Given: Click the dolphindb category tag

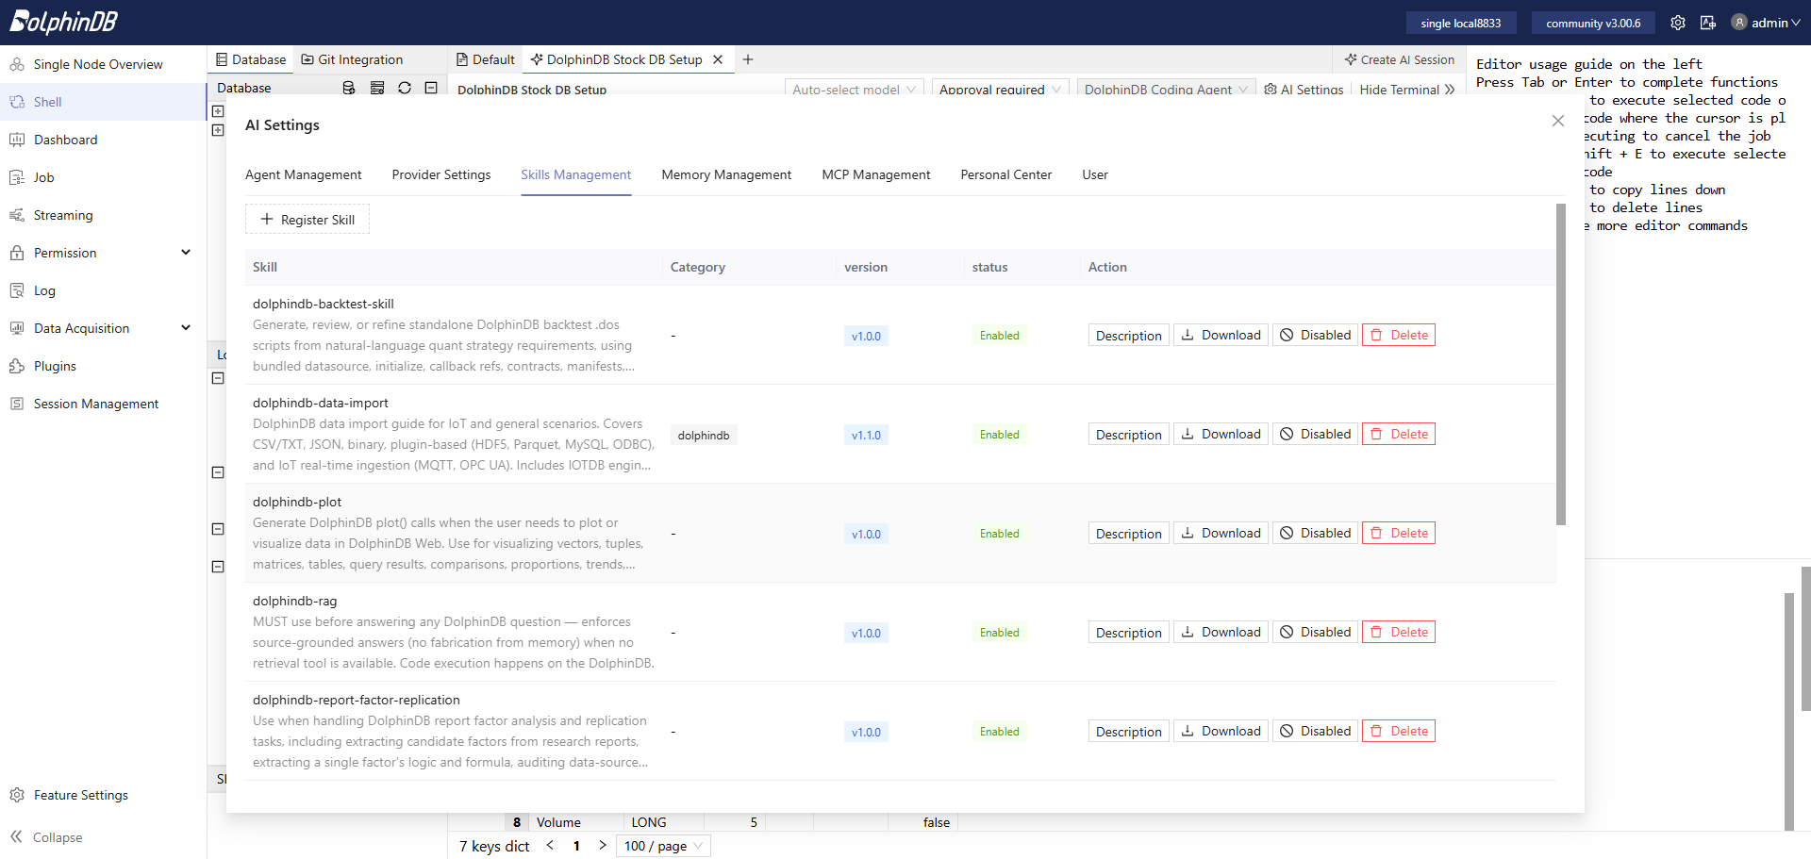Looking at the screenshot, I should tap(704, 435).
